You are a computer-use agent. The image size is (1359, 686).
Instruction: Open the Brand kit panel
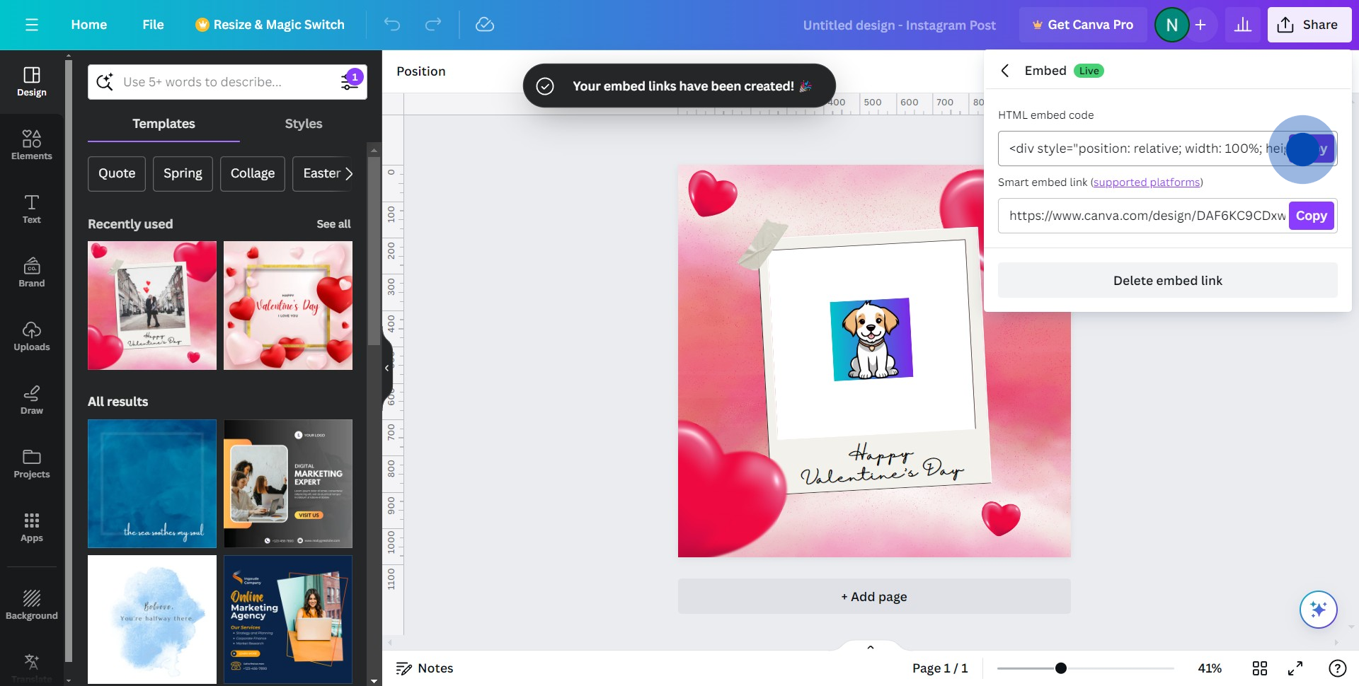point(32,272)
